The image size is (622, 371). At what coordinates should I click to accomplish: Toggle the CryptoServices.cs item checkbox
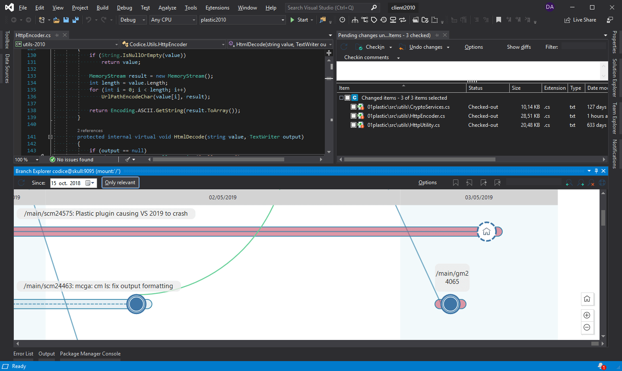click(x=352, y=107)
